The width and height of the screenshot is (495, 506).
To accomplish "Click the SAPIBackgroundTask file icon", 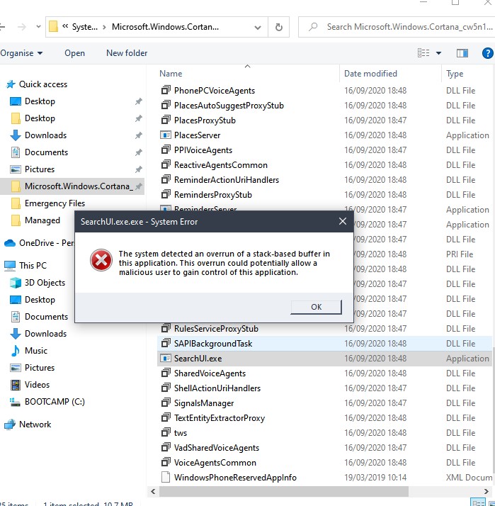I will pos(166,343).
